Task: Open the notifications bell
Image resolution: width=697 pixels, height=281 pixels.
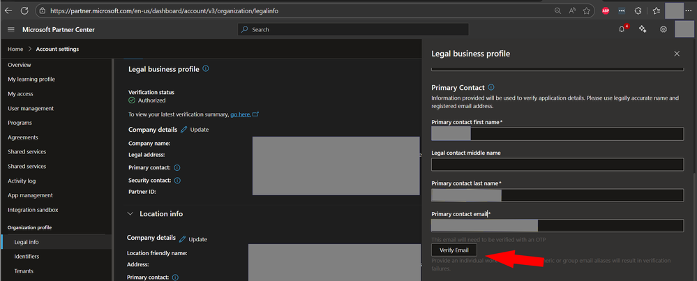Action: pyautogui.click(x=622, y=29)
